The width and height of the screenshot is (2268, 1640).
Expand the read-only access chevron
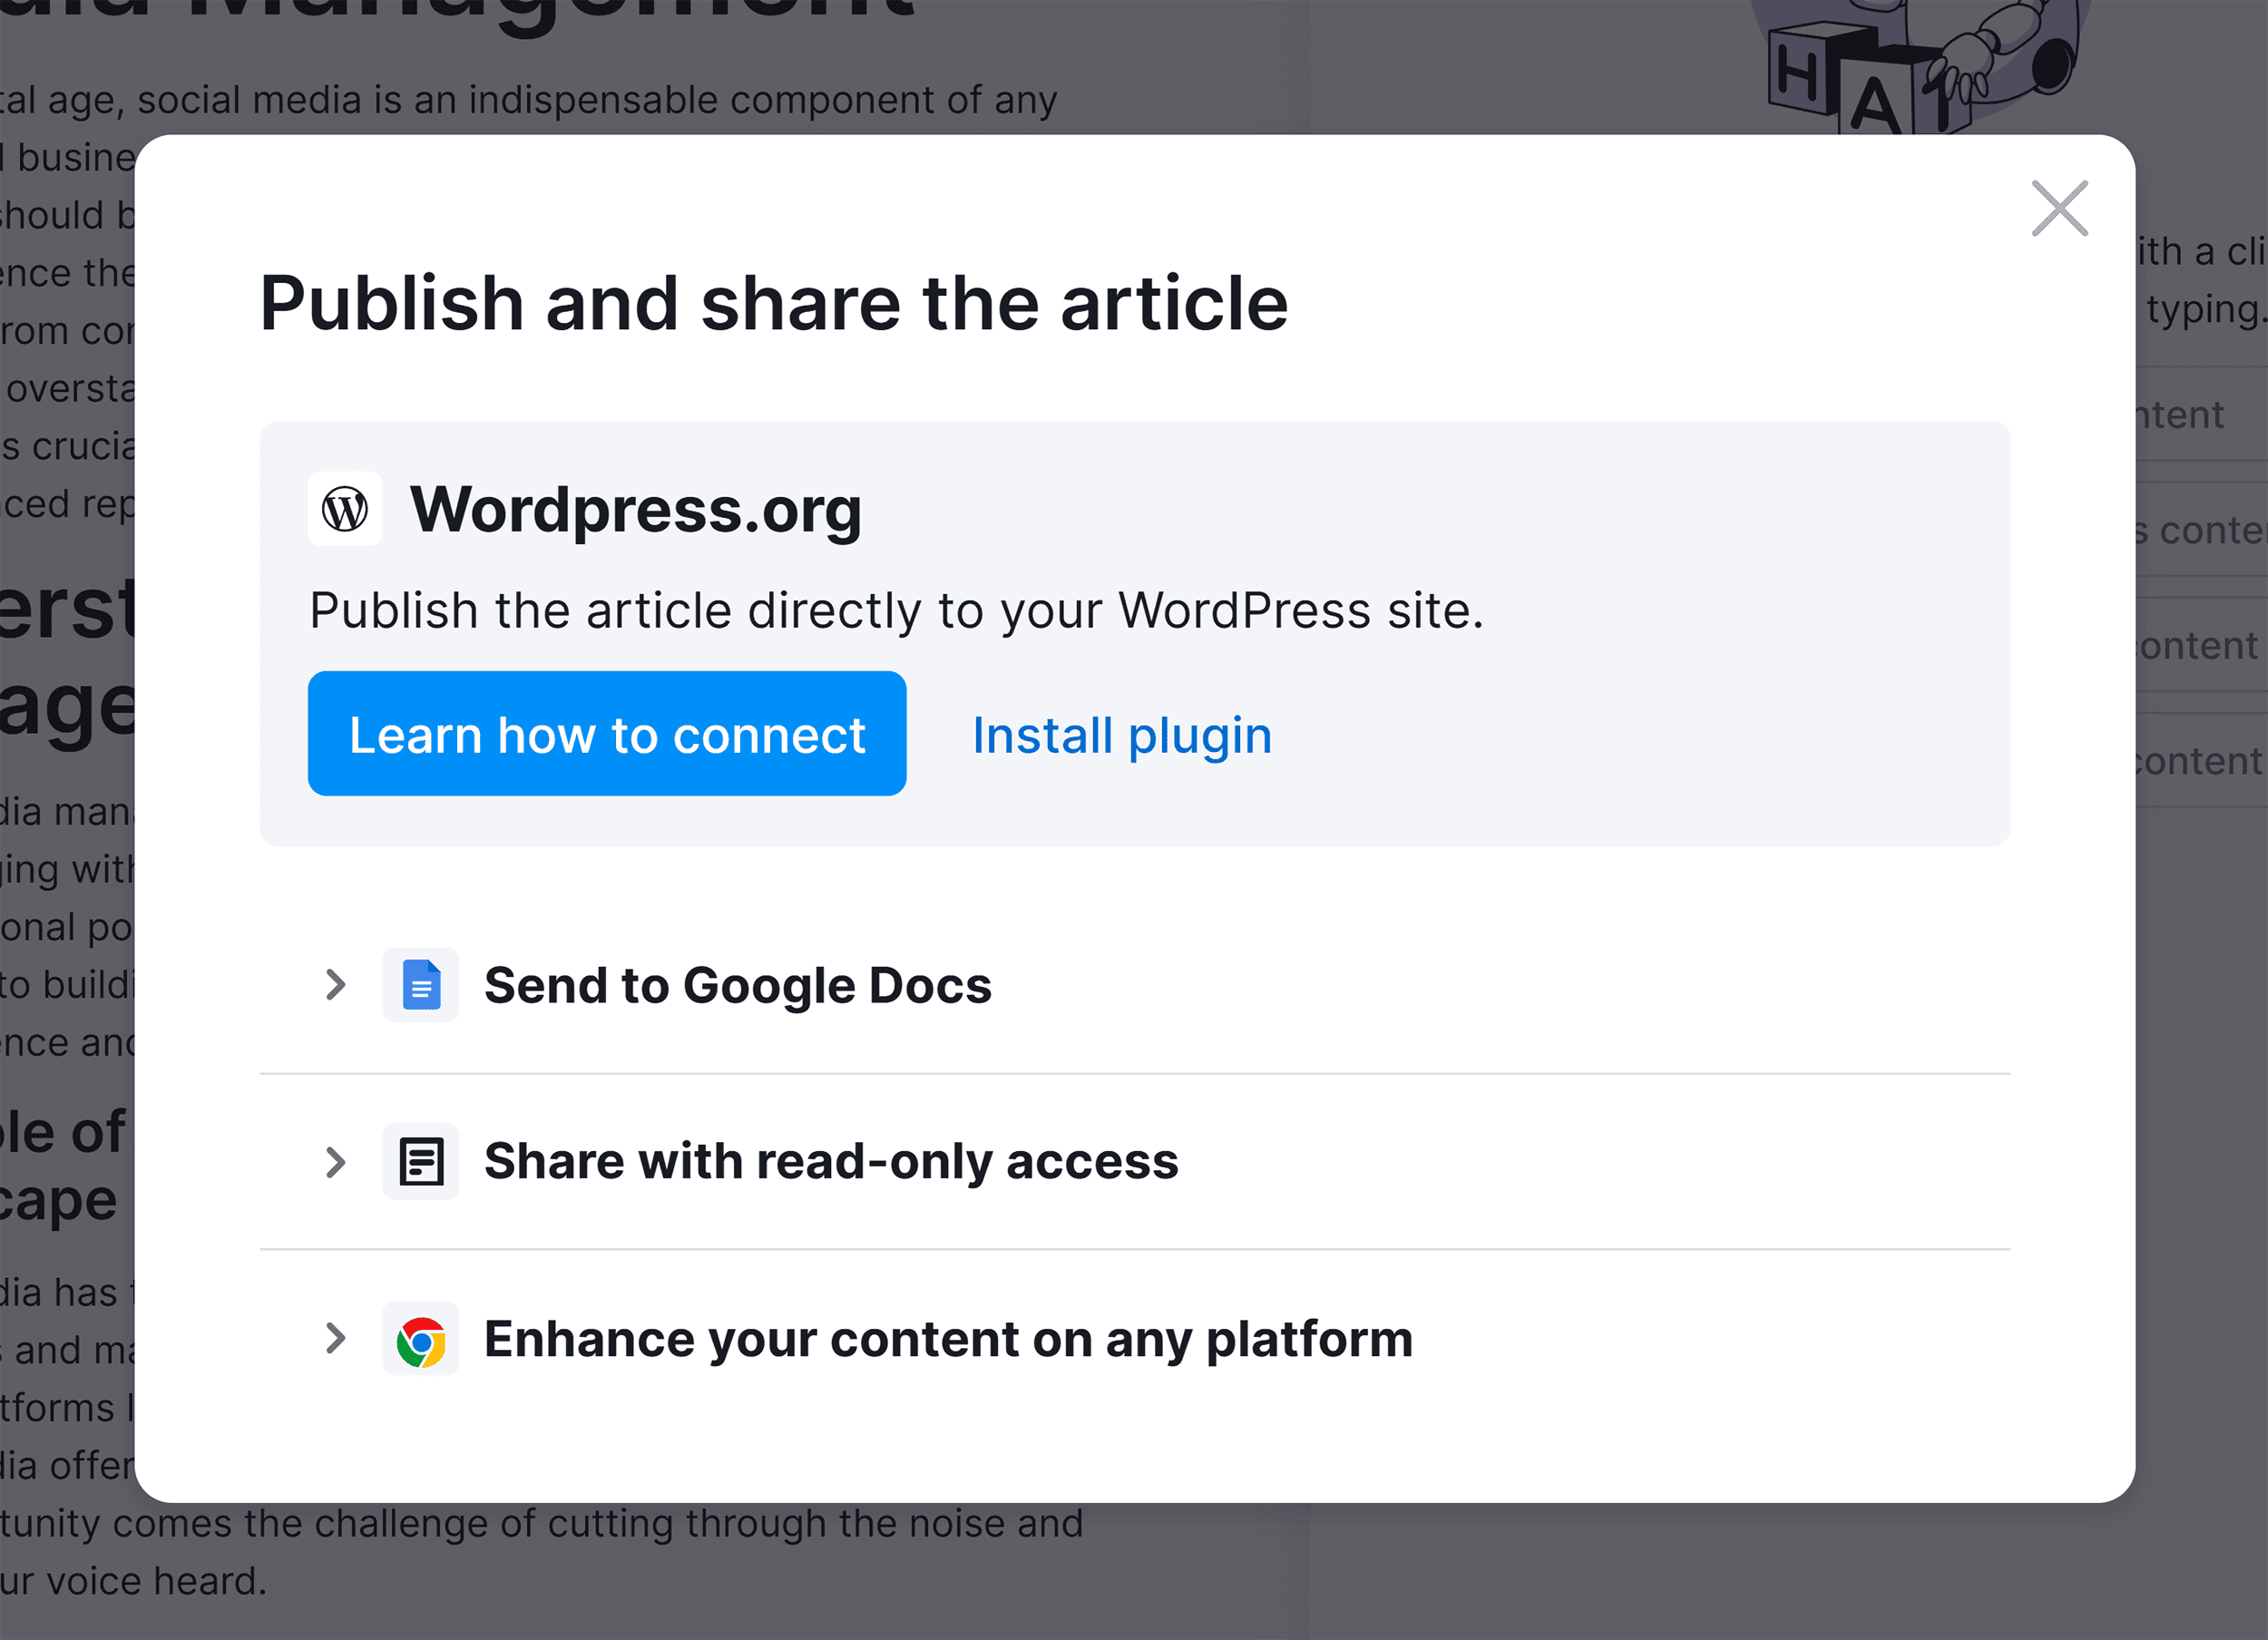[336, 1161]
